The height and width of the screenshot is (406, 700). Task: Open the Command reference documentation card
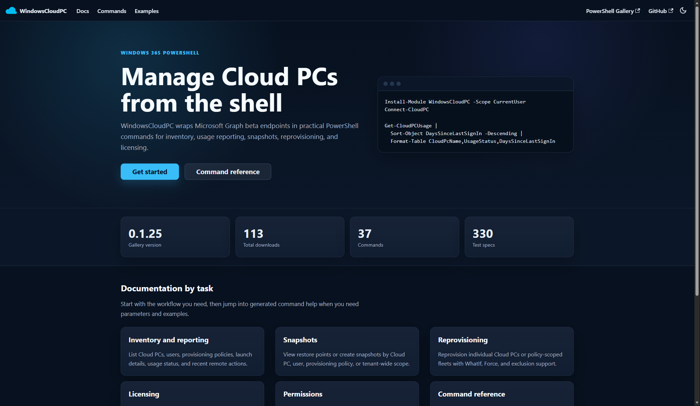tap(502, 394)
